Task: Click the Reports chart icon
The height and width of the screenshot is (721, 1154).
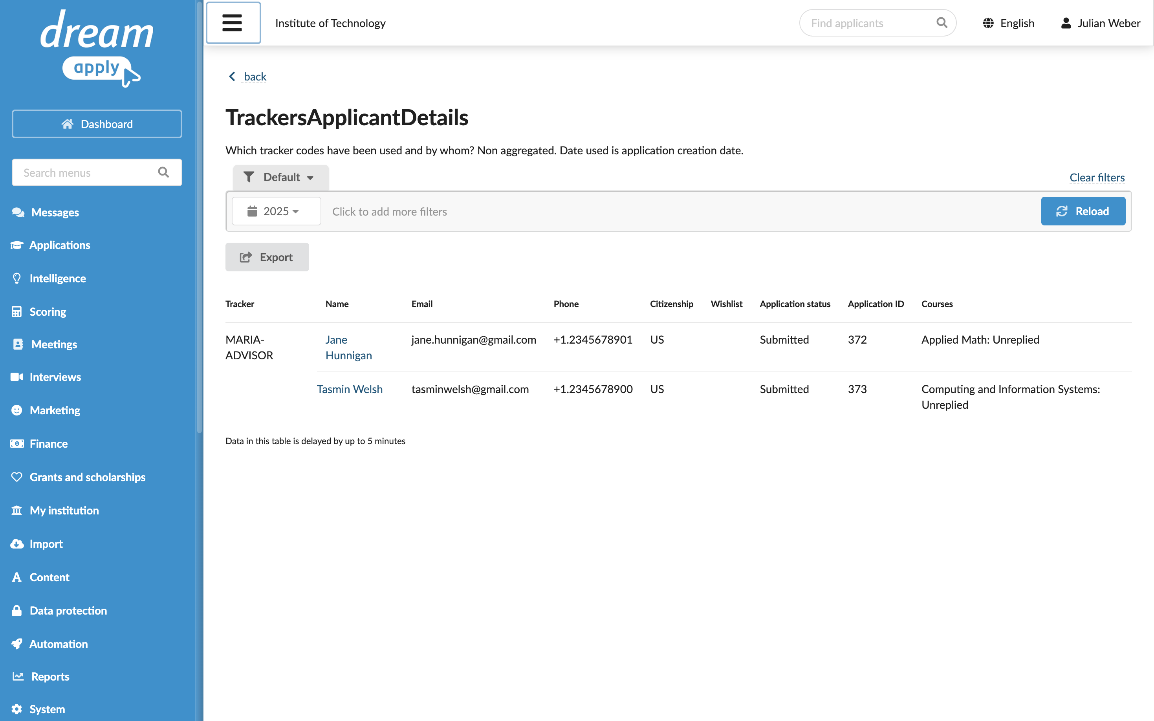Action: pyautogui.click(x=18, y=676)
